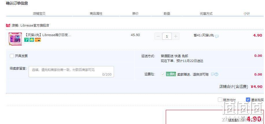The height and width of the screenshot is (124, 265).
Task: Click the green 运费险 label
Action: click(x=171, y=74)
